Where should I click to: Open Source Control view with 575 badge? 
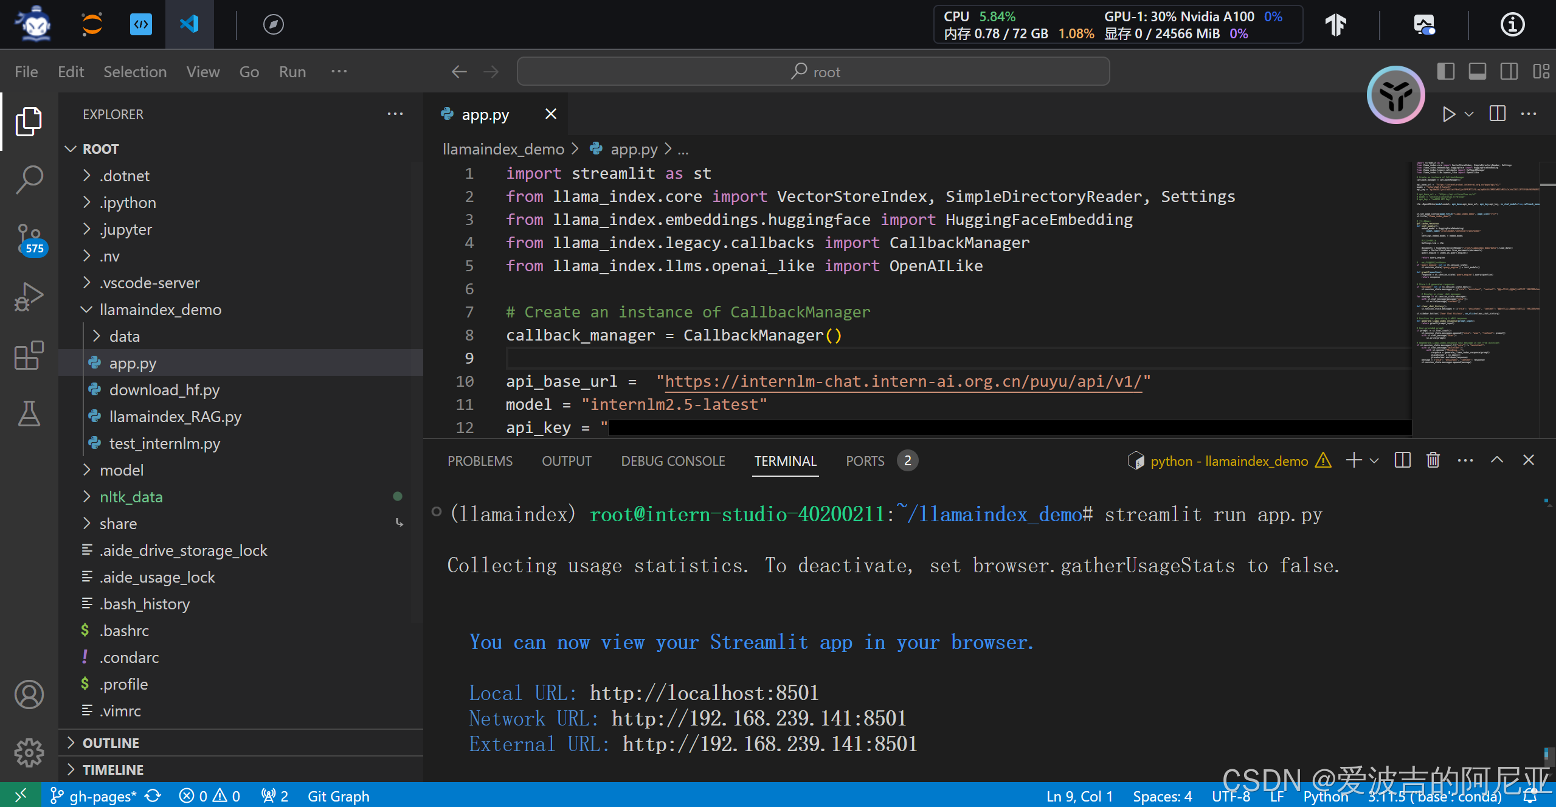pos(29,238)
